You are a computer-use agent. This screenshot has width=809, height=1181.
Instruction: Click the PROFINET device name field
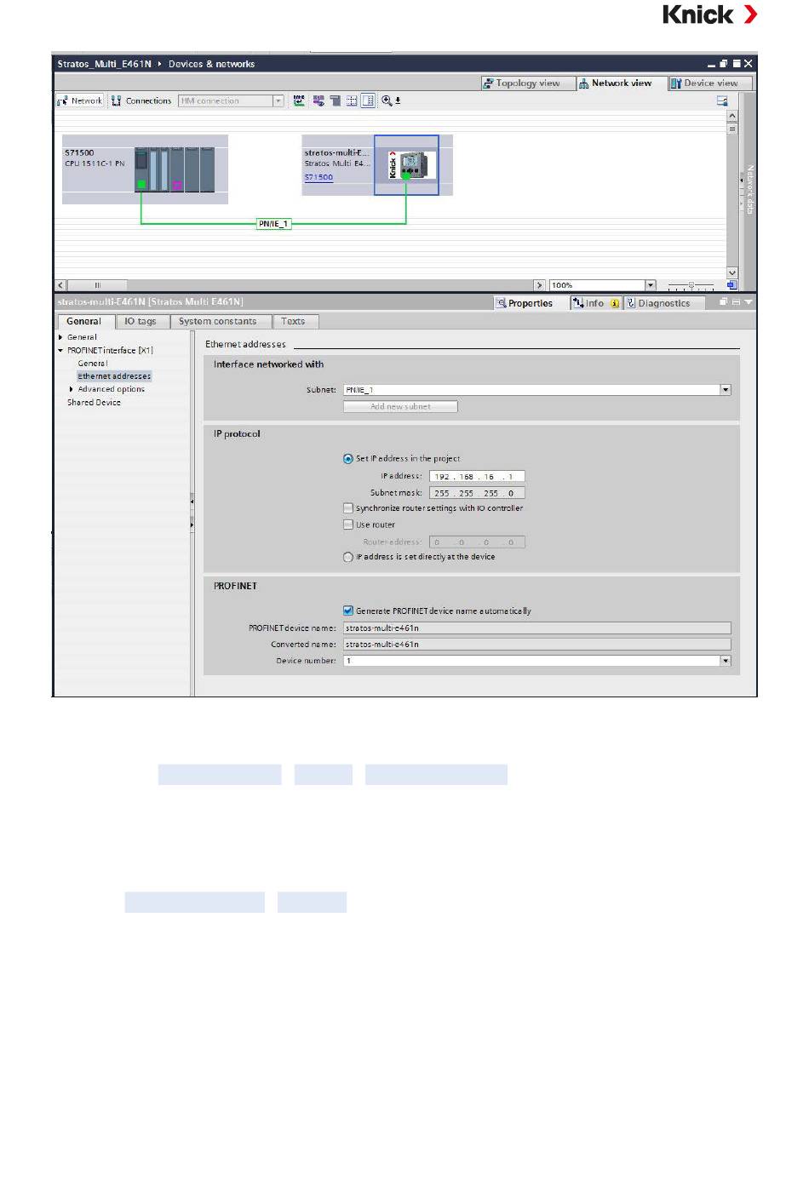point(536,628)
